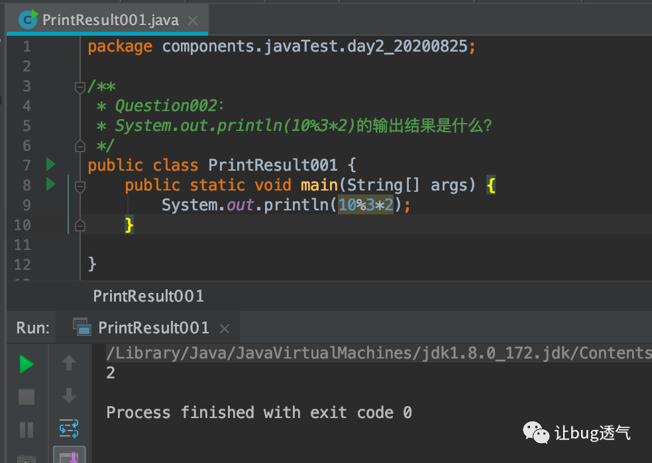Run main from the line 8 gutter arrow
The width and height of the screenshot is (652, 463).
pos(51,184)
